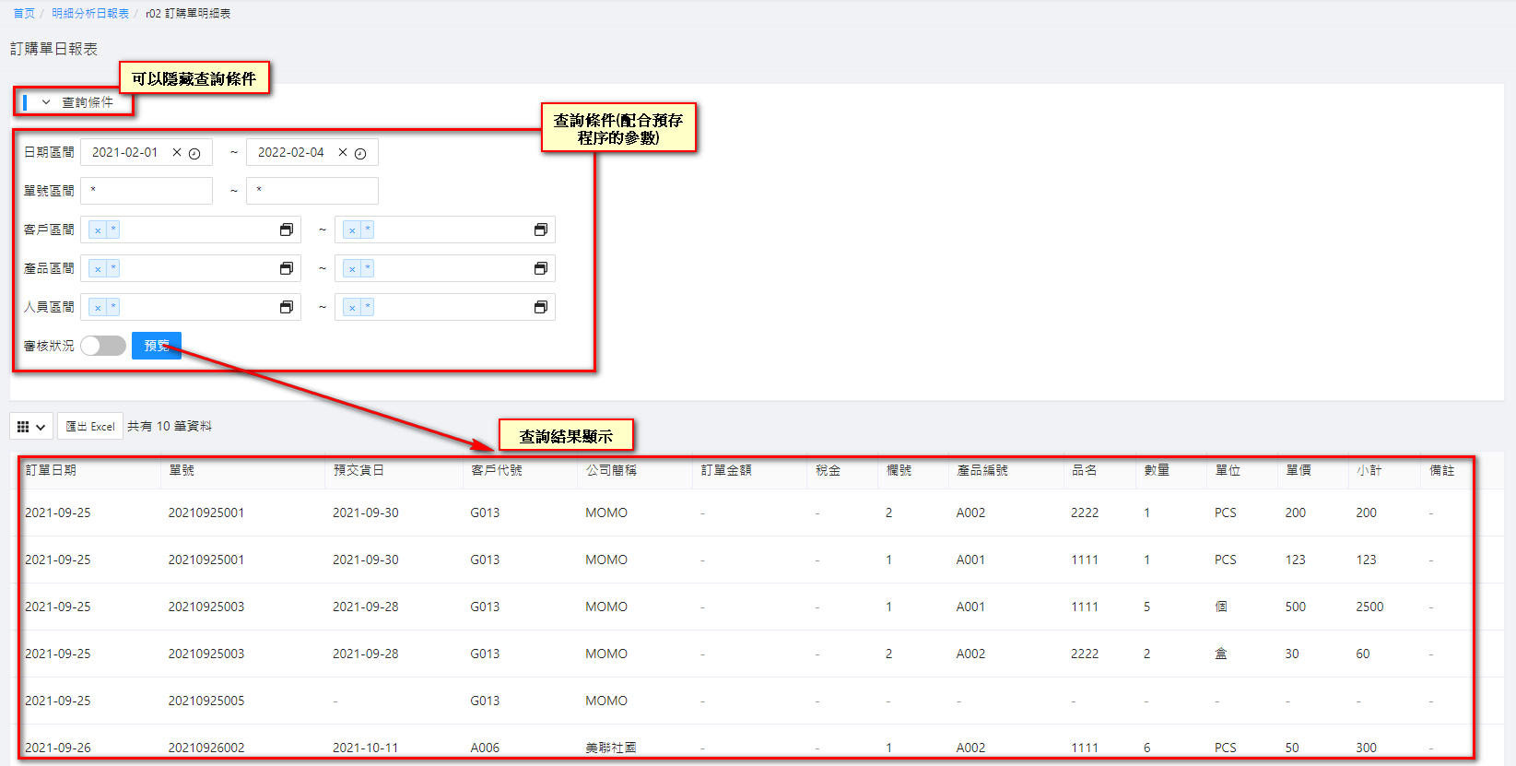1516x766 pixels.
Task: Open 明細分析日報表 breadcrumb link
Action: [90, 14]
